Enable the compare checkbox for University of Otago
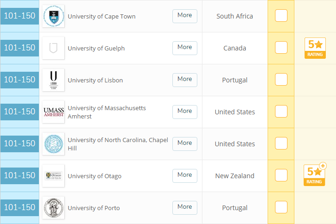Image resolution: width=336 pixels, height=224 pixels. pos(281,175)
